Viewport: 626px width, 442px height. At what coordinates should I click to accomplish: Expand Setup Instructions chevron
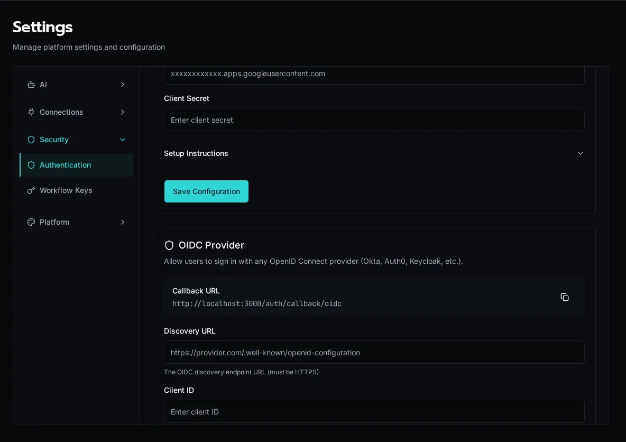[x=581, y=153]
